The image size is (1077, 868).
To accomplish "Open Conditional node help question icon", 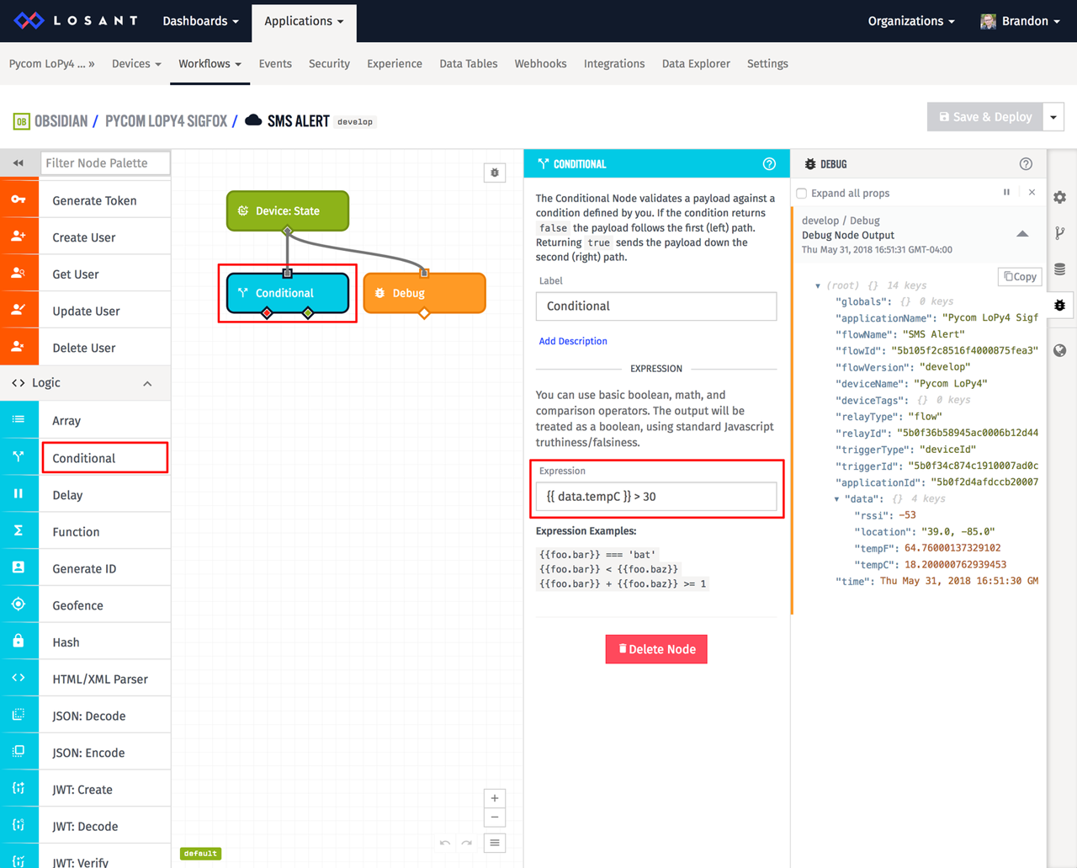I will [x=769, y=164].
